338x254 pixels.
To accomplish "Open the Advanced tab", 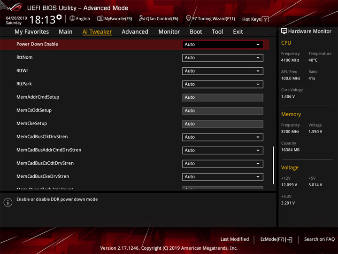I will pos(135,32).
